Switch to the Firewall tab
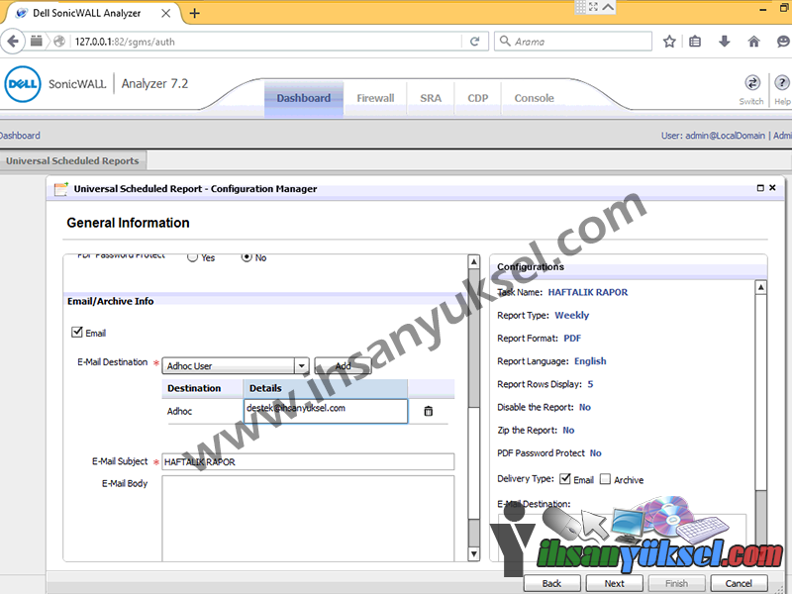The height and width of the screenshot is (594, 792). click(x=375, y=98)
